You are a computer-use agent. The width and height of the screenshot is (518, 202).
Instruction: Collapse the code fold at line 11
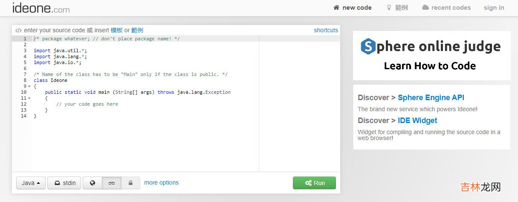pos(29,98)
